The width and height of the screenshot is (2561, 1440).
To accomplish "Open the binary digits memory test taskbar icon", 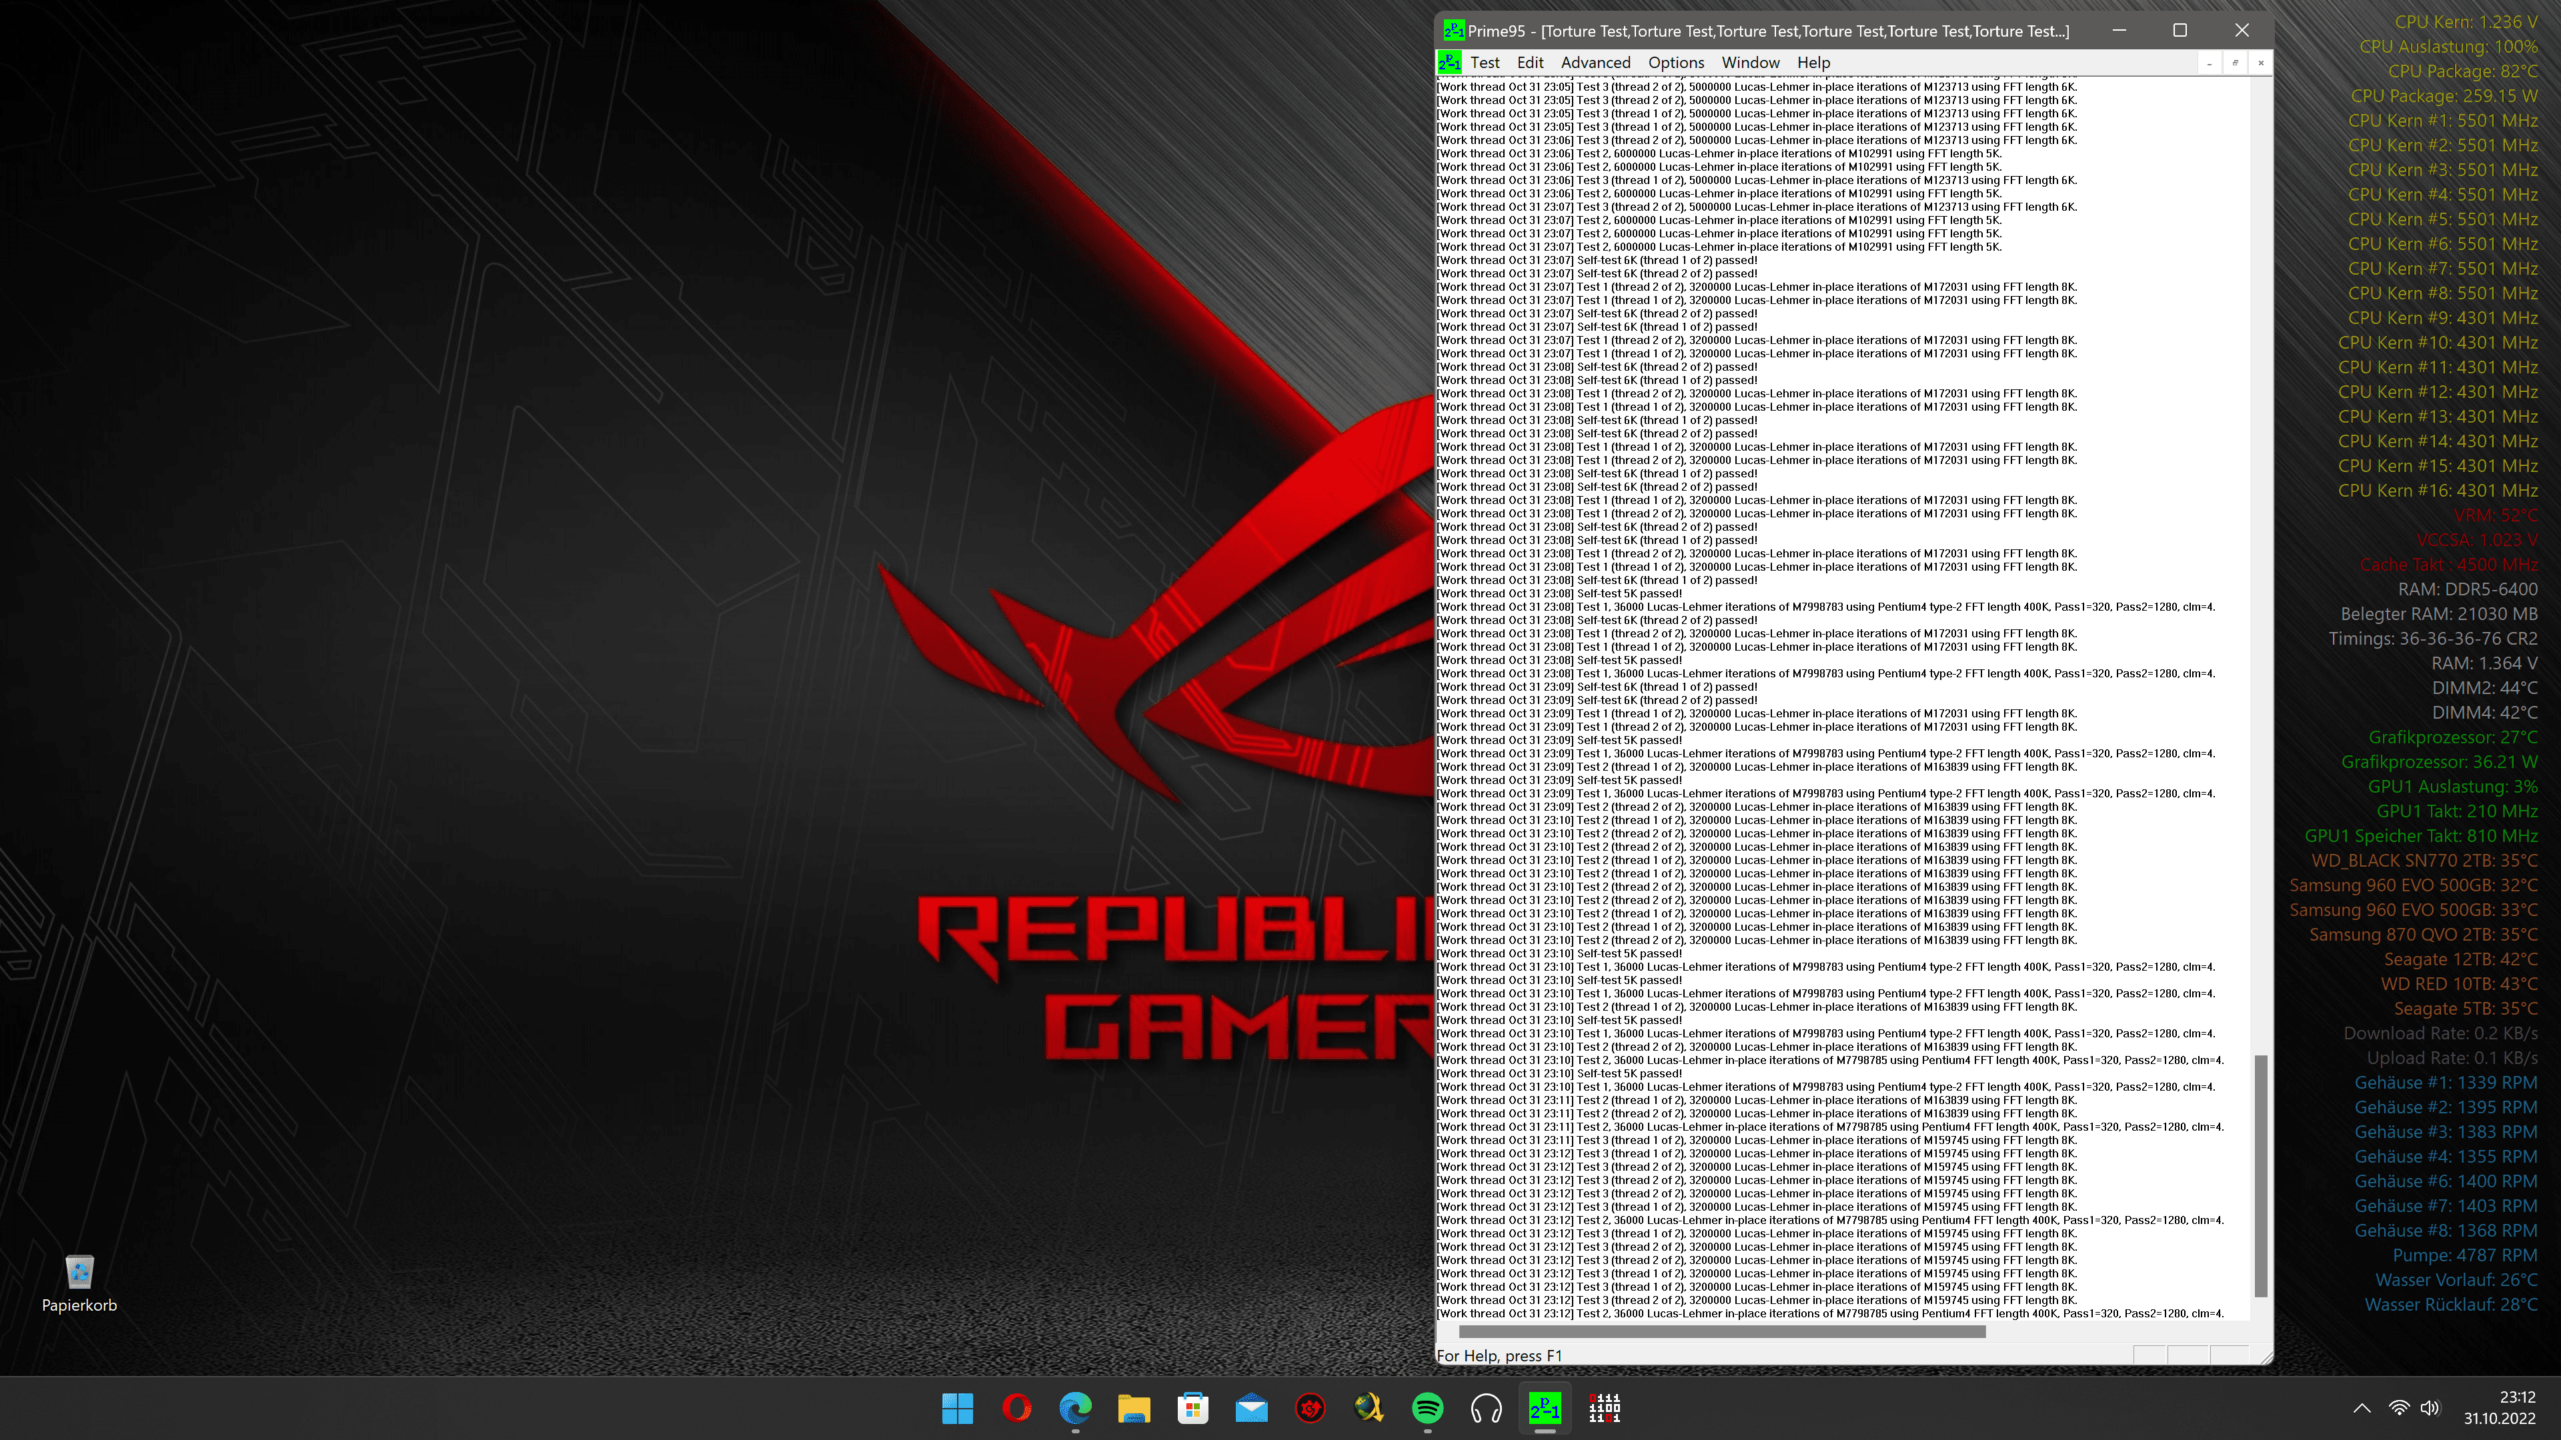I will point(1603,1408).
